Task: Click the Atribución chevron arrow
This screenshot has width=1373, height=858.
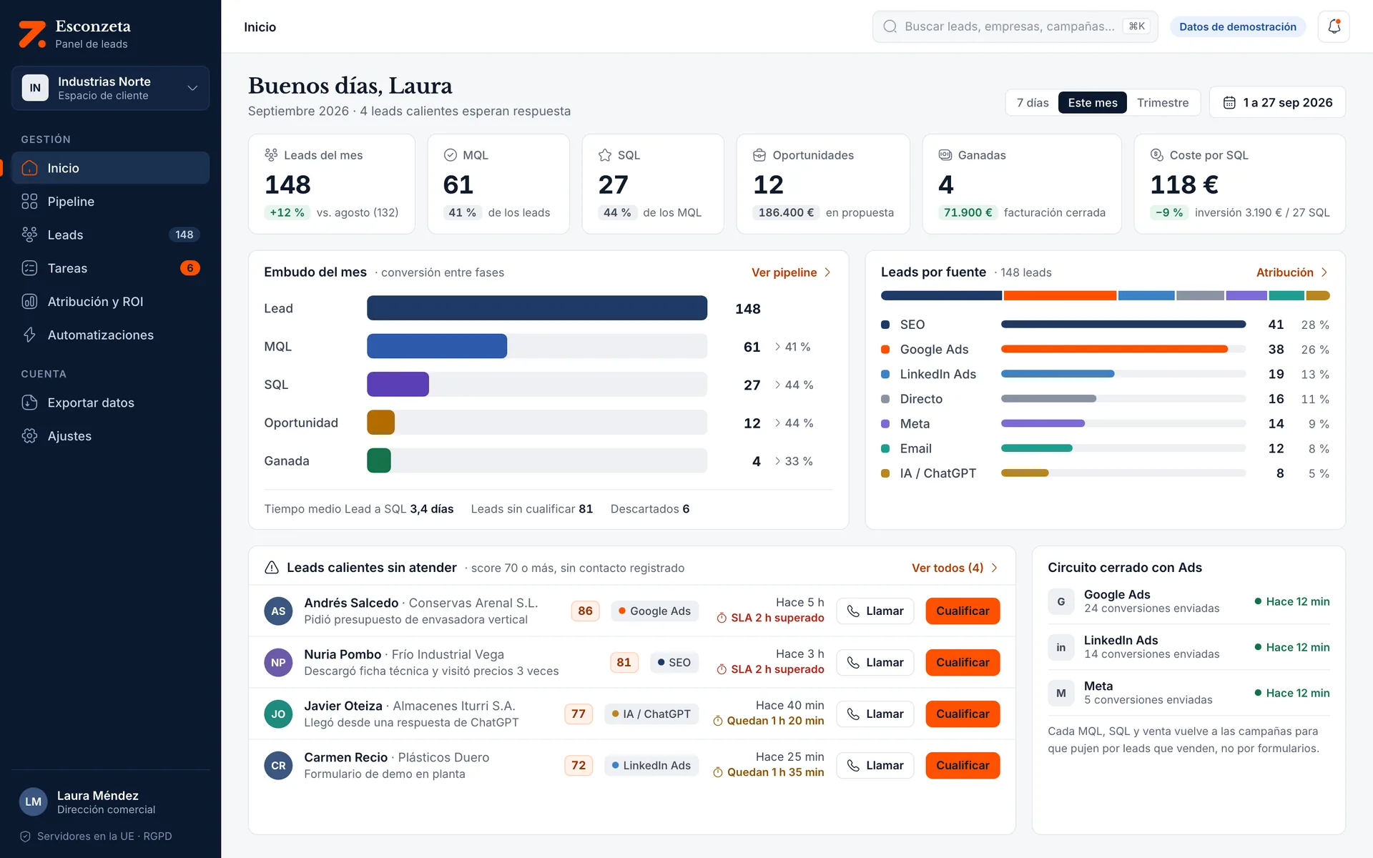Action: pyautogui.click(x=1324, y=272)
